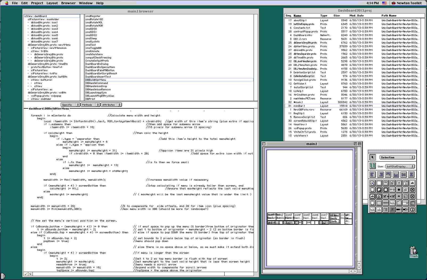
Task: Click the align vertical centers icon in palette
Action: (x=404, y=175)
